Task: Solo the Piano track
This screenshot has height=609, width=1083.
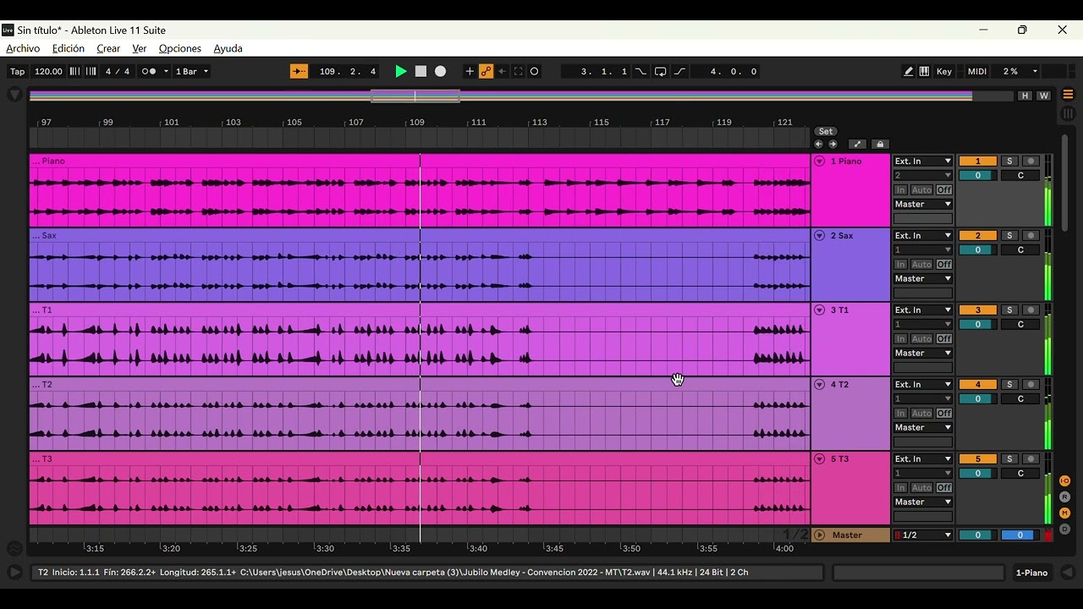Action: 1009,161
